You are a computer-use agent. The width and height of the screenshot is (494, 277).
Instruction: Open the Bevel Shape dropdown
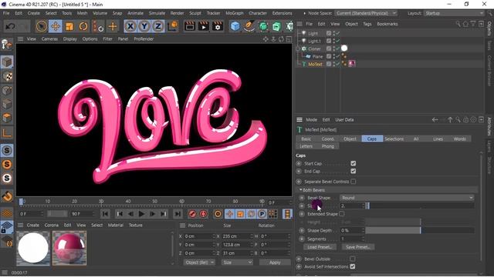pos(407,198)
